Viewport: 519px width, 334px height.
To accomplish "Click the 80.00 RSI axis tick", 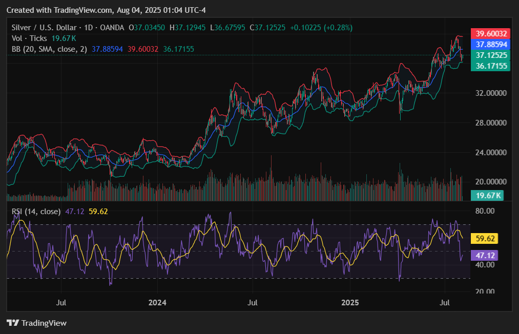I will 485,211.
